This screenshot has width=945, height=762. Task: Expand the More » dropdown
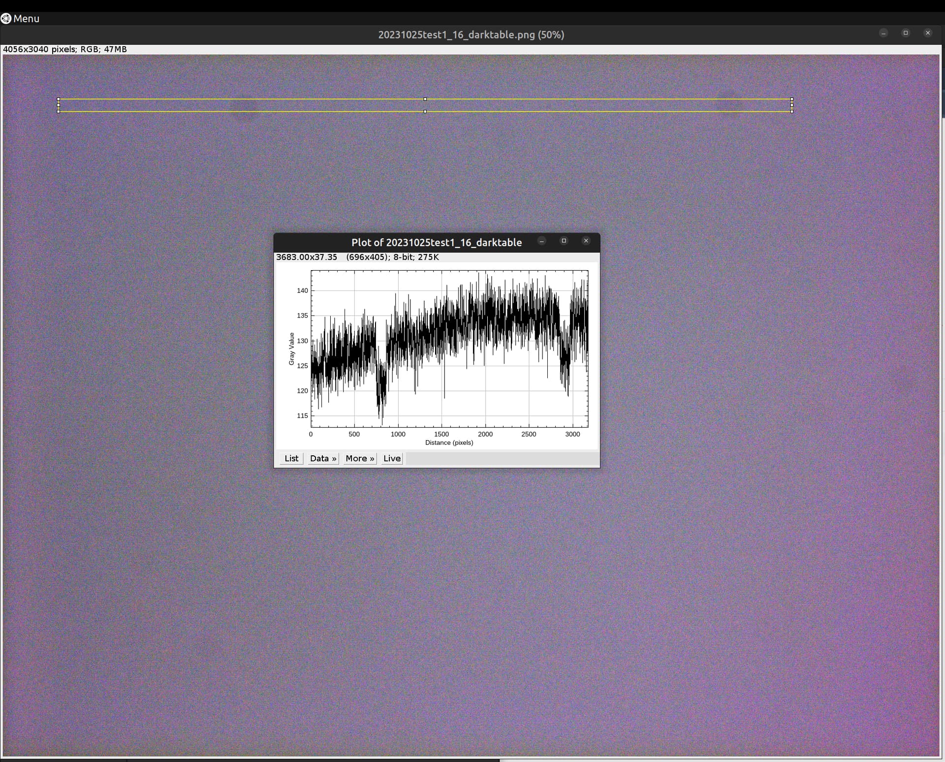tap(360, 458)
